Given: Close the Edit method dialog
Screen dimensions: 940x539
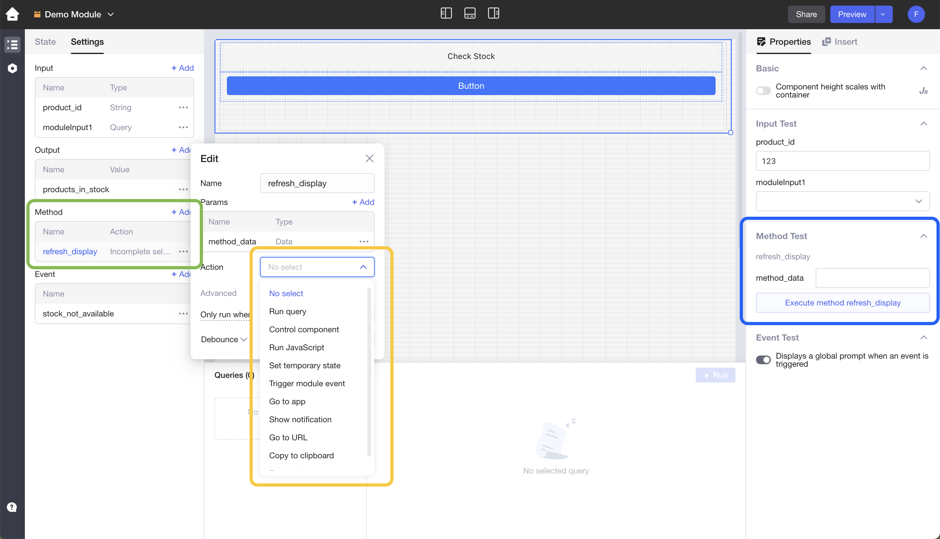Looking at the screenshot, I should [369, 158].
